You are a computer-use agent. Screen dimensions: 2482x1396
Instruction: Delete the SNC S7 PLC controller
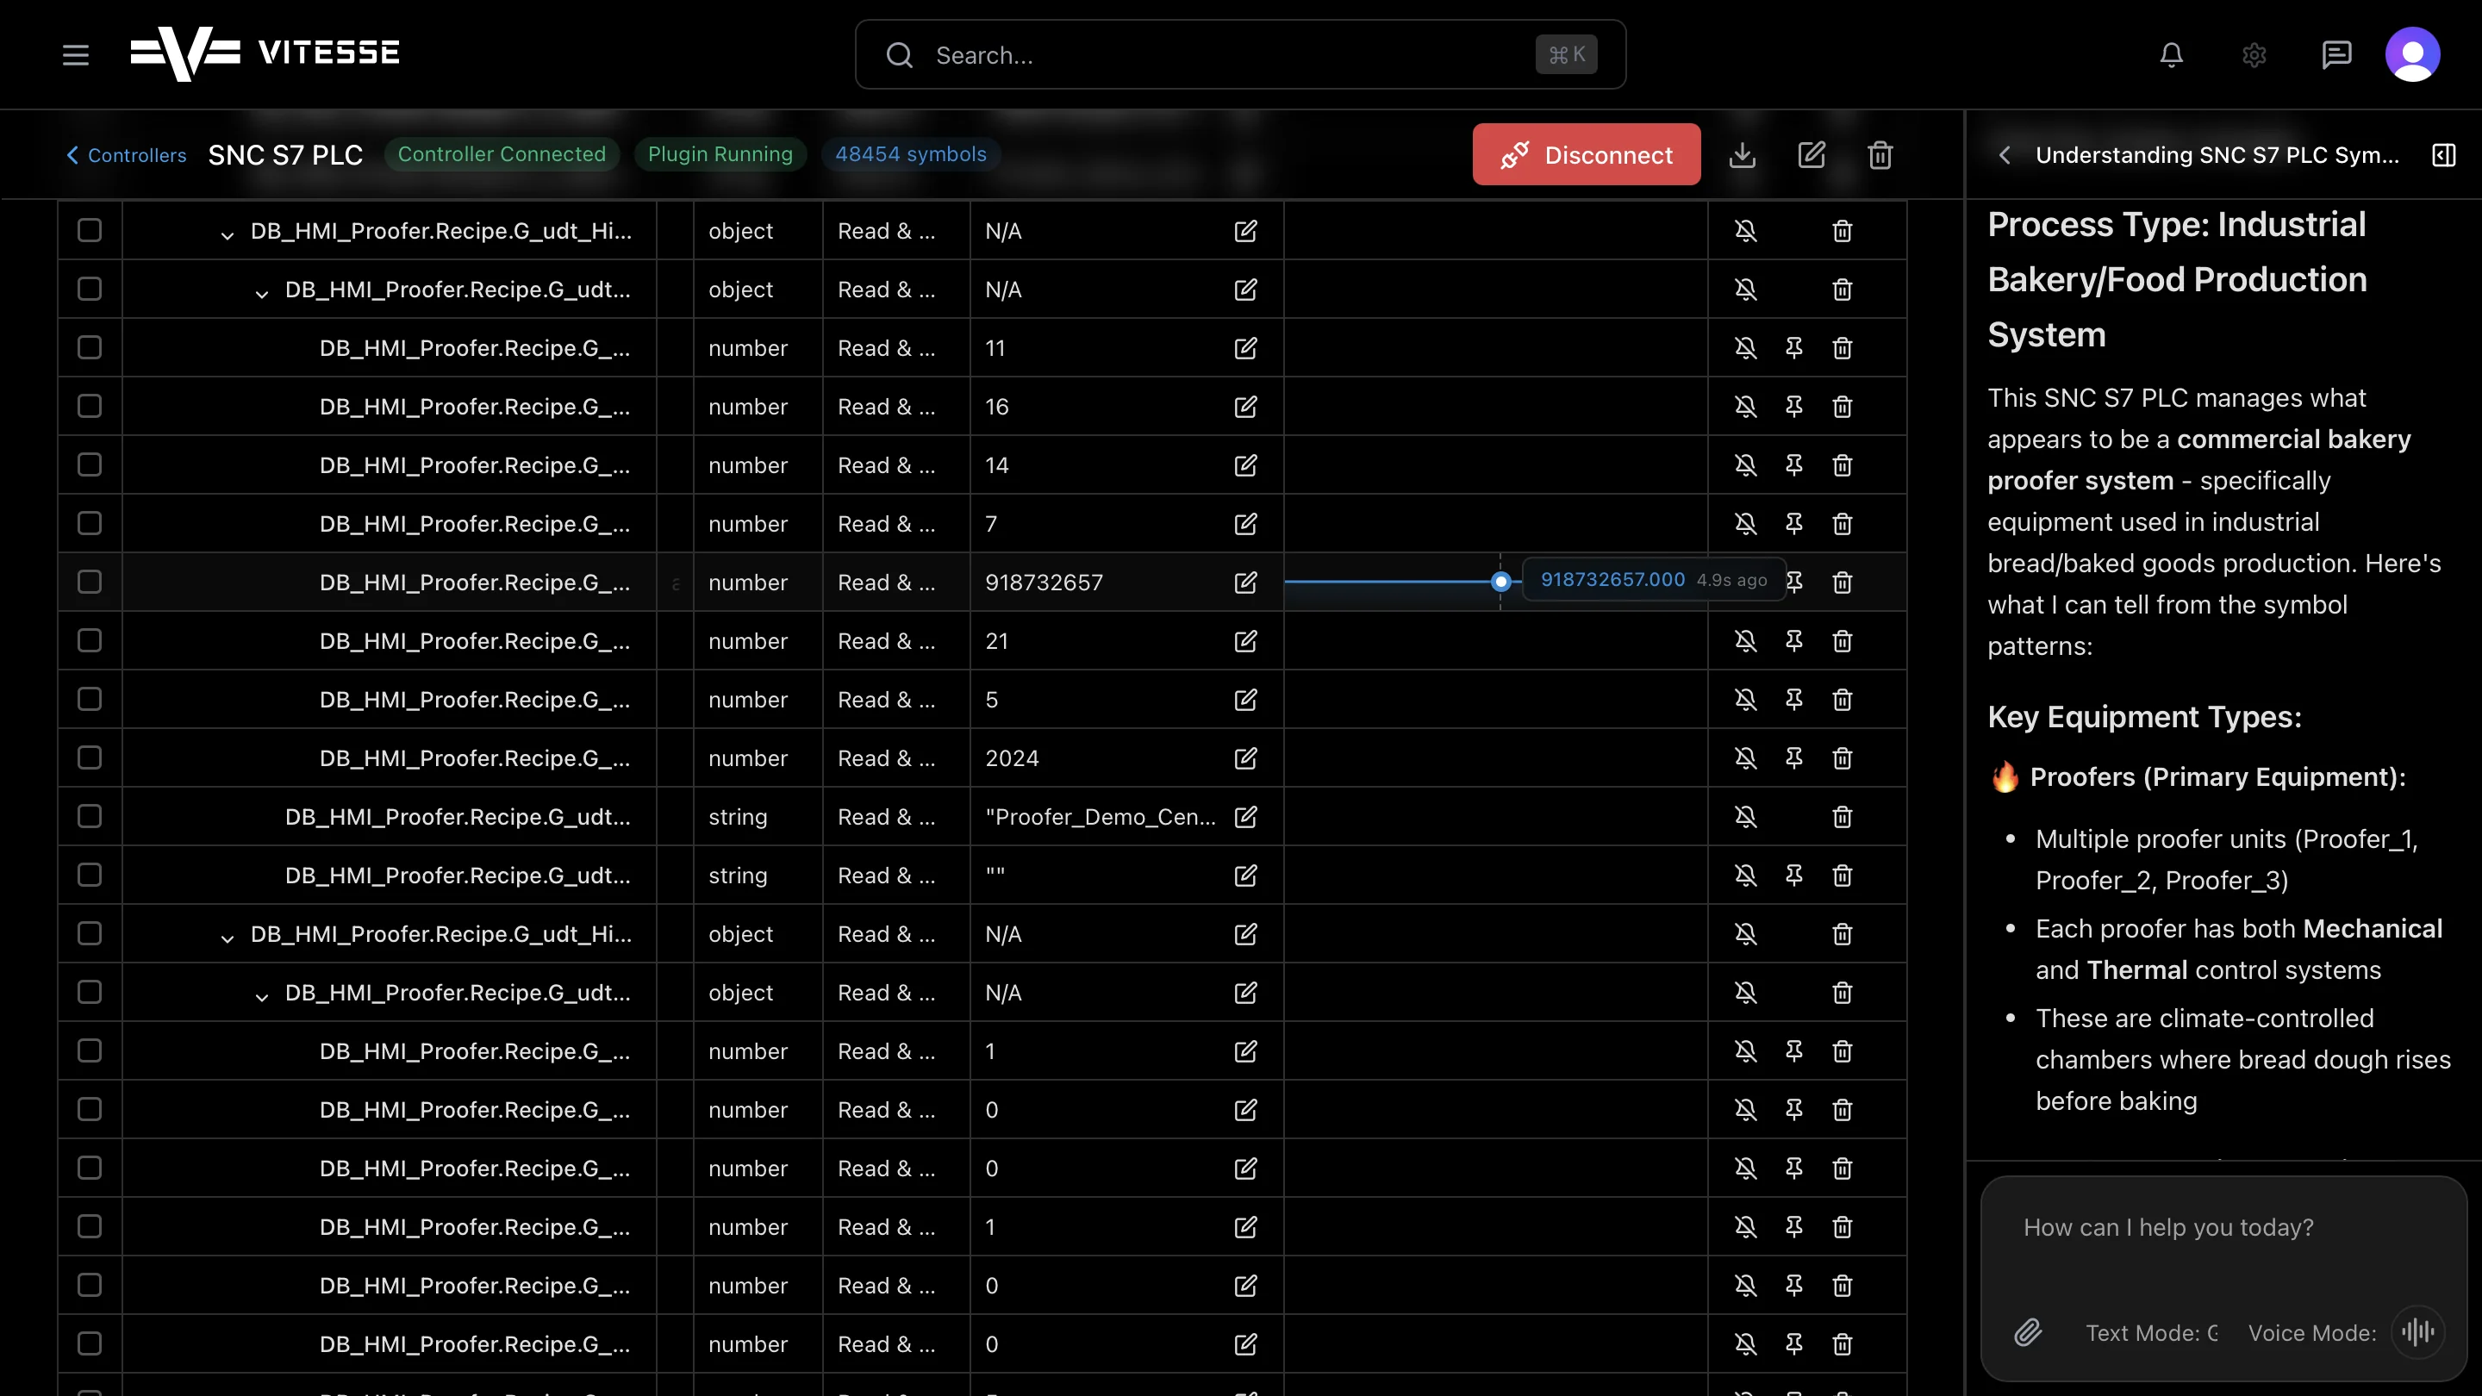(1880, 155)
